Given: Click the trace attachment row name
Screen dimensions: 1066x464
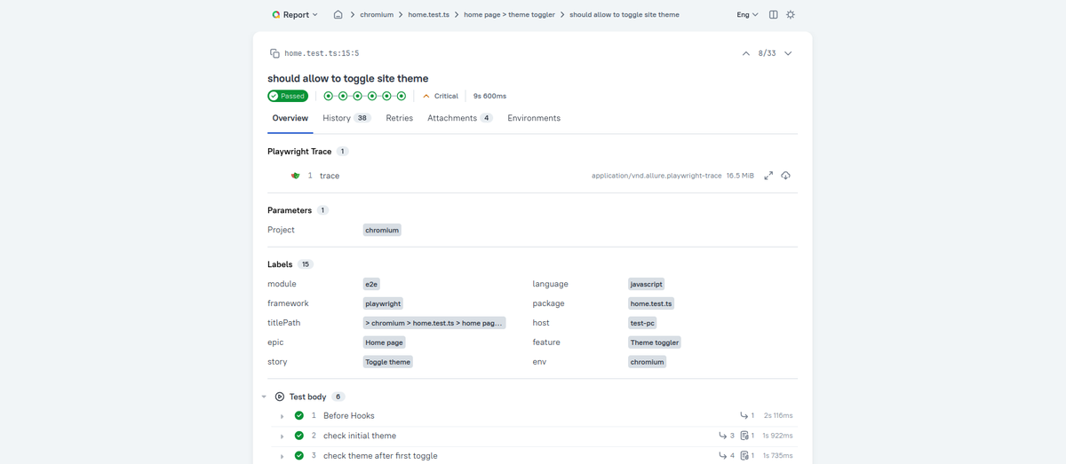Looking at the screenshot, I should (x=330, y=176).
